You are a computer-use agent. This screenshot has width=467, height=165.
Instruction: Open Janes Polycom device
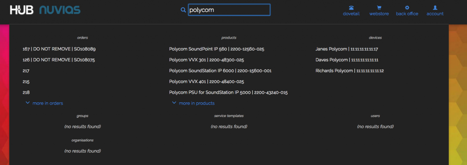(x=347, y=49)
